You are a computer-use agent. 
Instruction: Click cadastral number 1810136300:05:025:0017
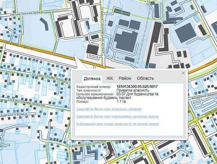coord(137,87)
